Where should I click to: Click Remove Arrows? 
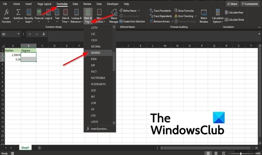pyautogui.click(x=160, y=22)
